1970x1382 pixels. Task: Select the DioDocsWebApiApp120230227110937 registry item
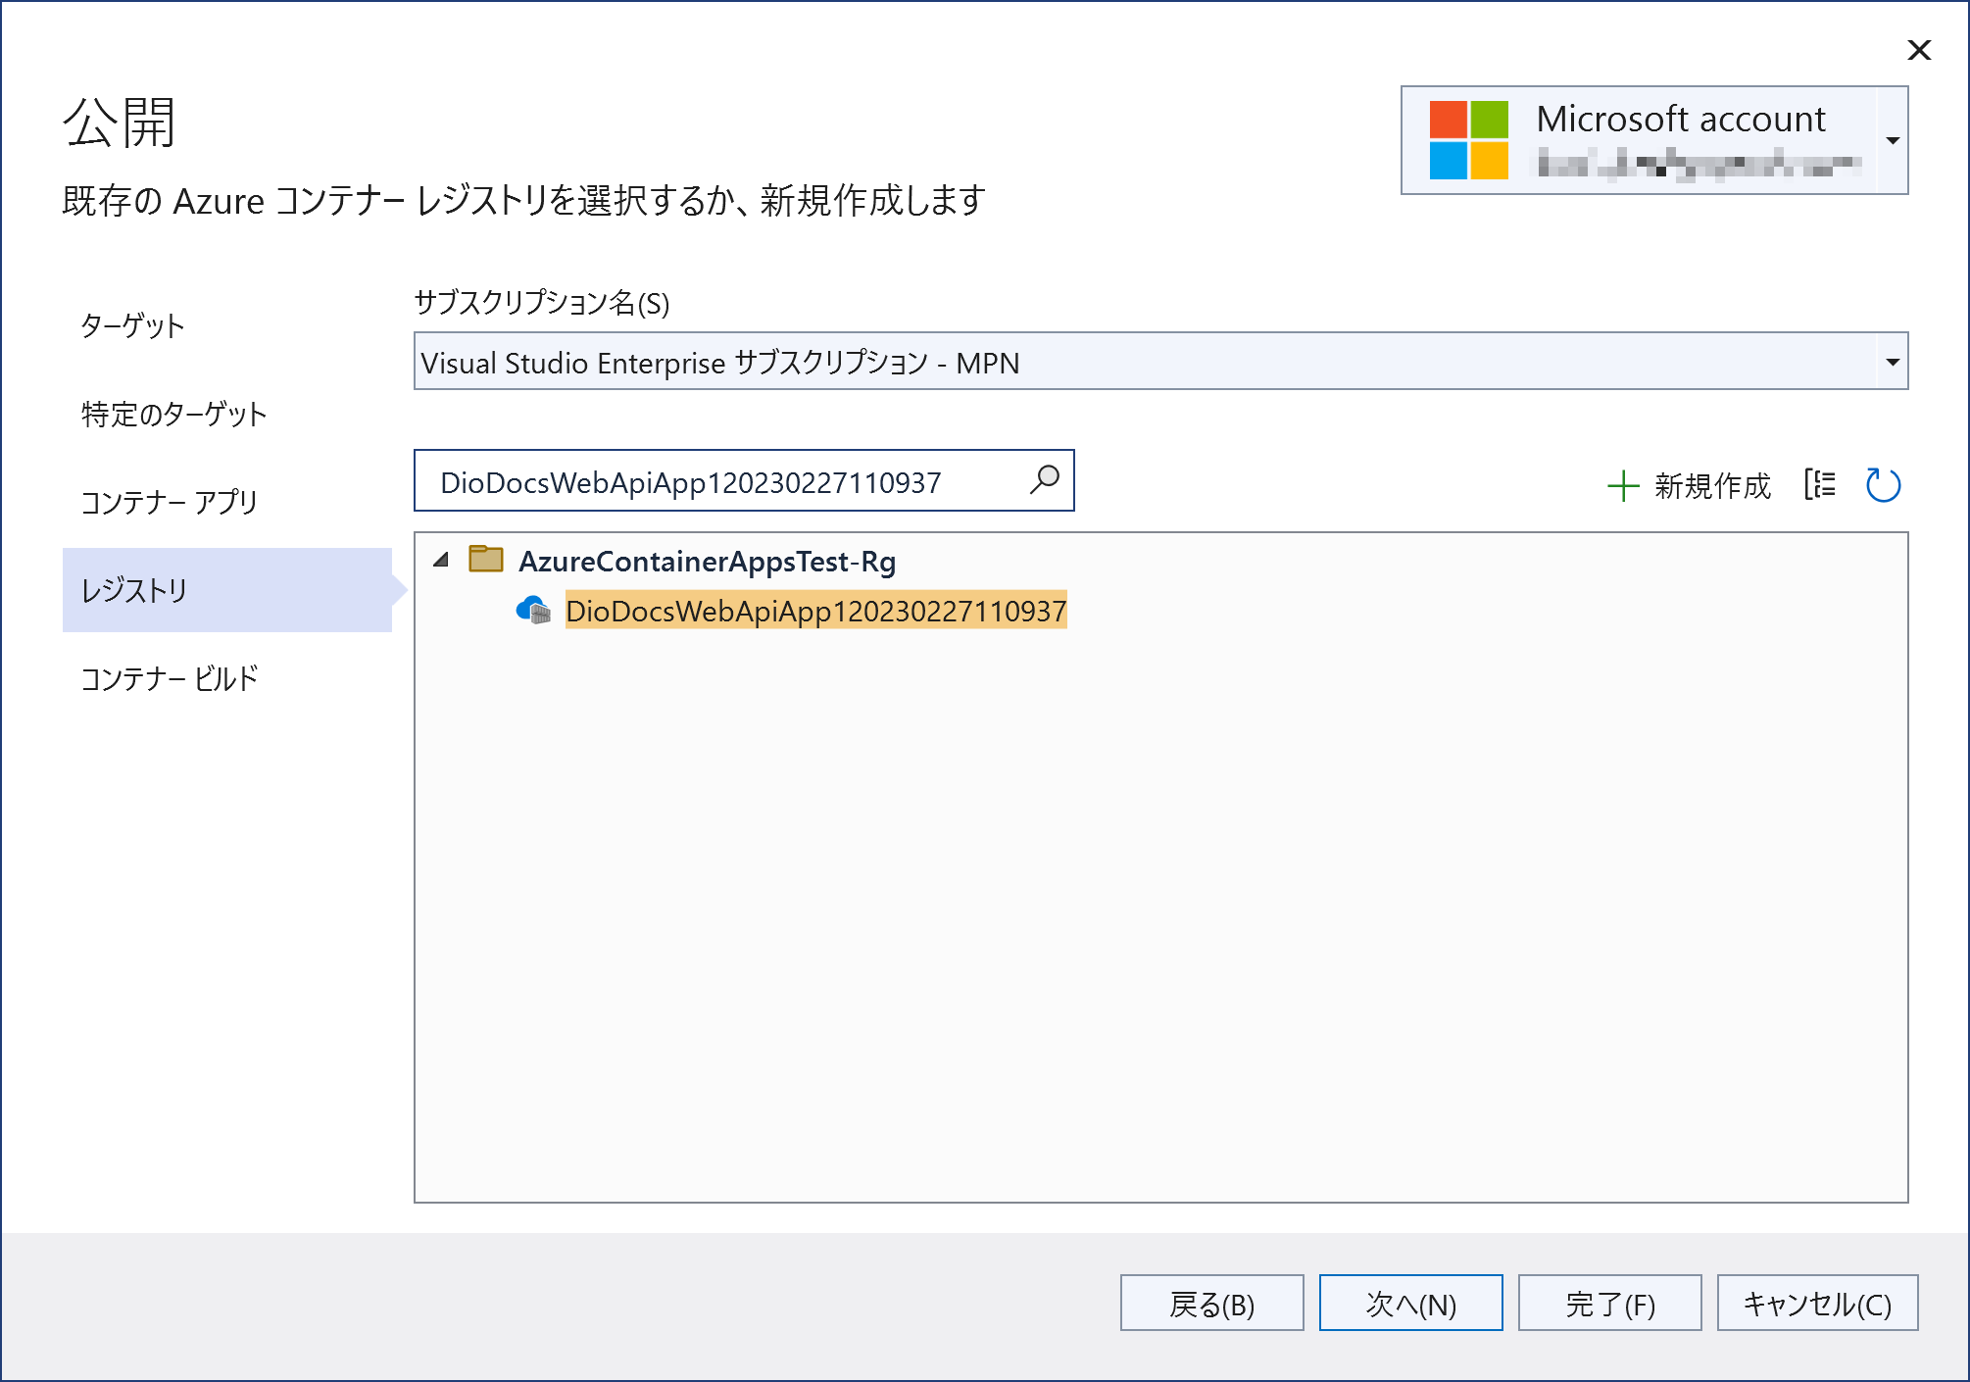815,611
